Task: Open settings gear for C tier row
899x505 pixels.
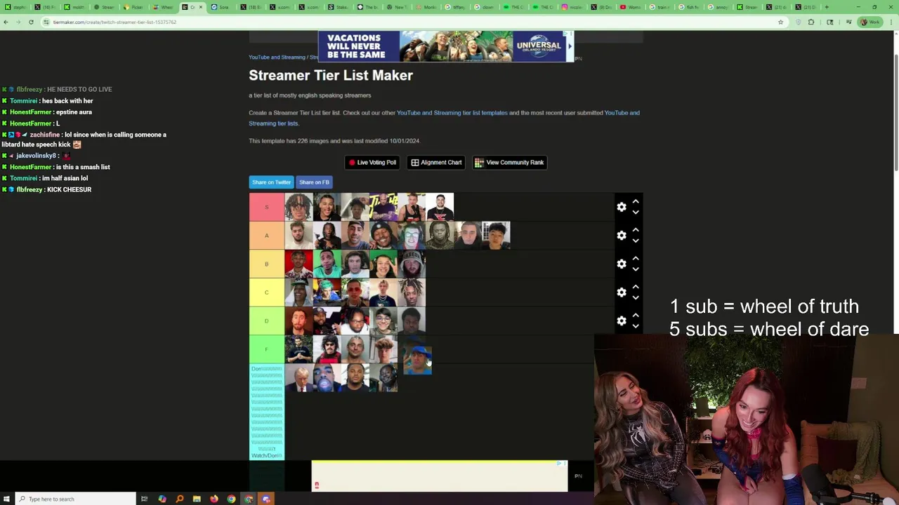Action: (x=622, y=292)
